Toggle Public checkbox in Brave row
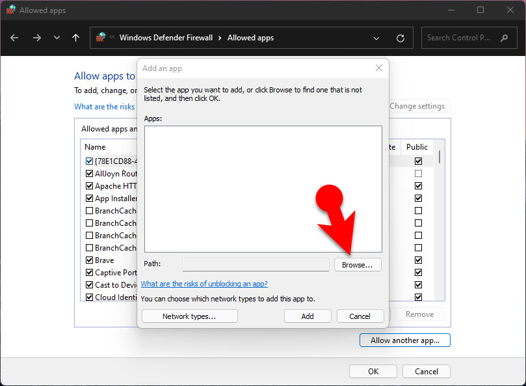This screenshot has width=526, height=386. 418,260
